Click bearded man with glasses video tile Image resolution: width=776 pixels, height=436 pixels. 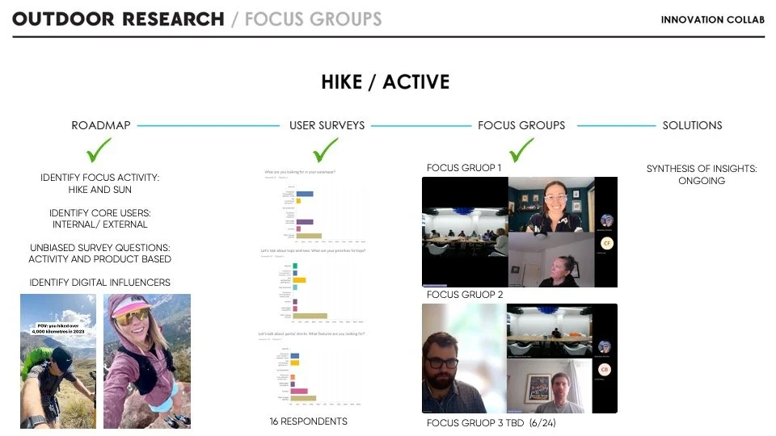tap(464, 358)
